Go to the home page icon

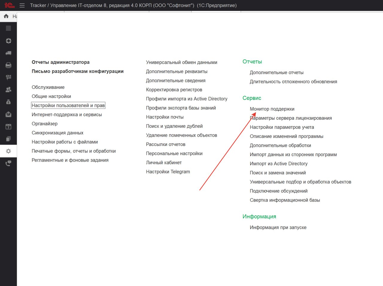[6, 16]
